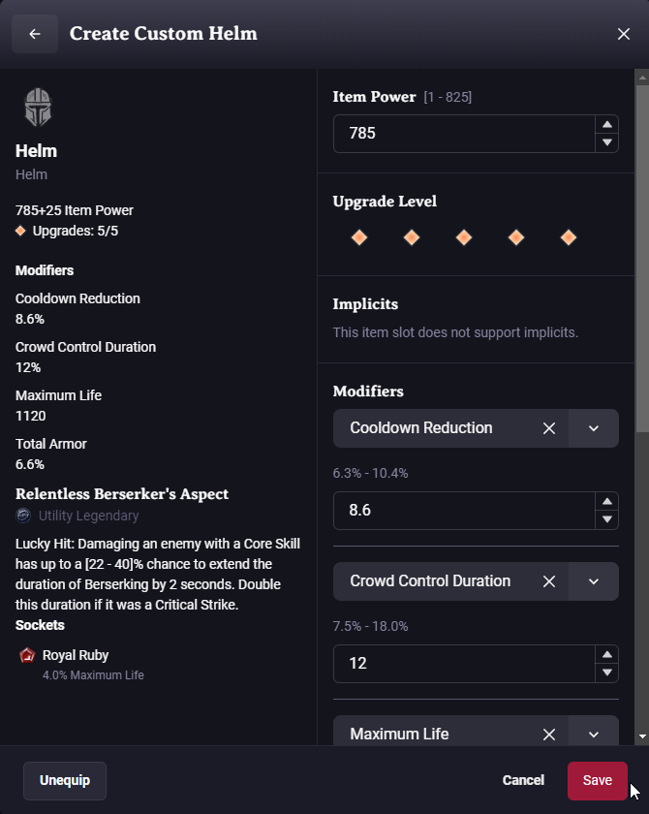Click the back arrow button
Screen dimensions: 649x814
35,34
